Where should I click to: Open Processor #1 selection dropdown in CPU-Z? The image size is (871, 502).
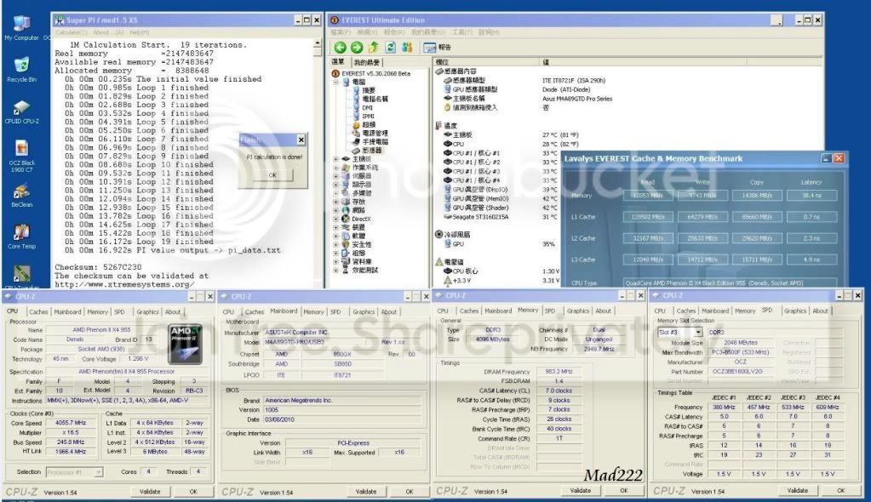click(x=98, y=472)
